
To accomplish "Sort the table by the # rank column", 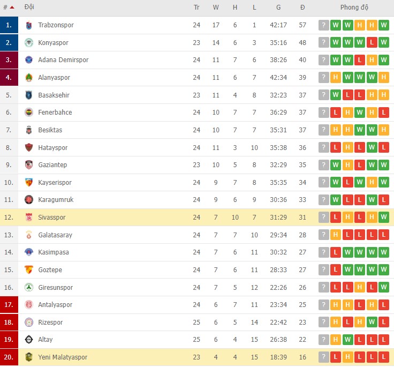I will pos(8,8).
